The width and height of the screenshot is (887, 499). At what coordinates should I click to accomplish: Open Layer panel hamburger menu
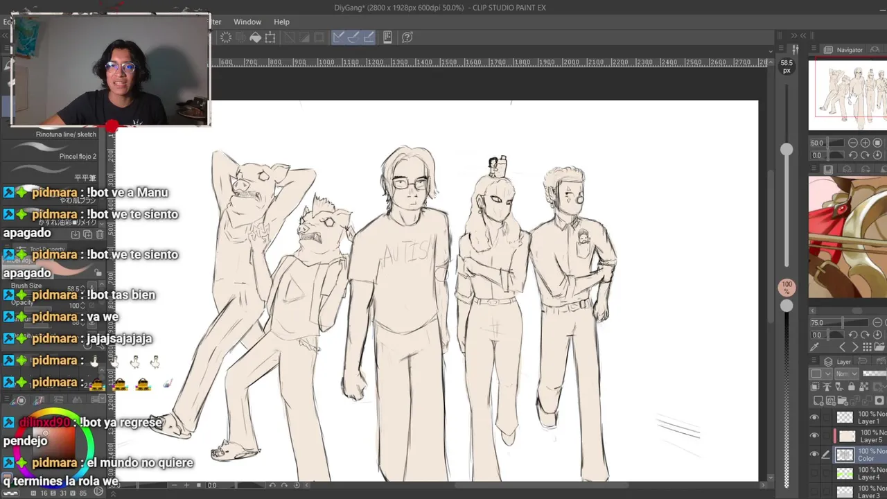[814, 360]
